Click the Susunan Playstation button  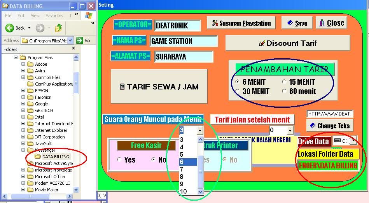241,23
